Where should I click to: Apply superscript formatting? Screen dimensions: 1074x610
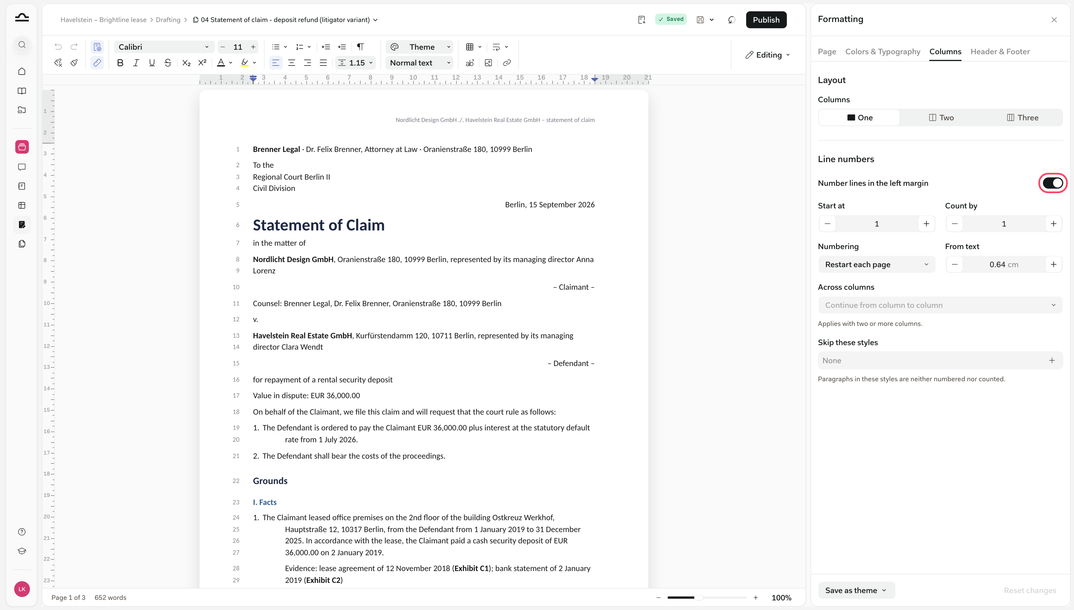click(202, 63)
